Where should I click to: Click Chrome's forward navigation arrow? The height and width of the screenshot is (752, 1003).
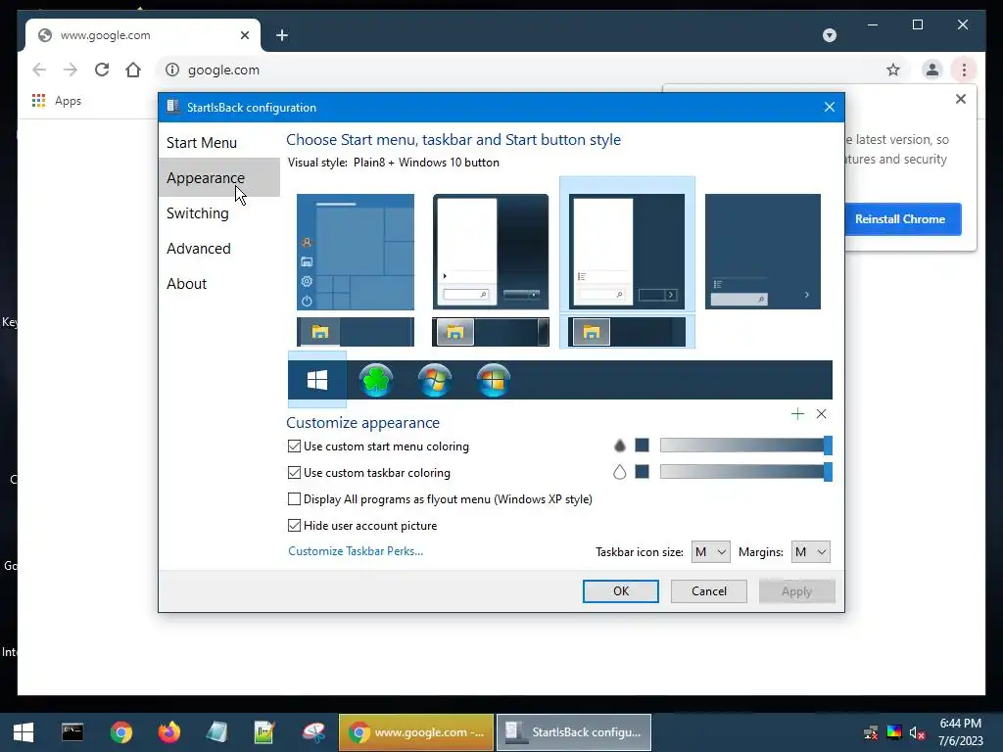click(x=71, y=70)
